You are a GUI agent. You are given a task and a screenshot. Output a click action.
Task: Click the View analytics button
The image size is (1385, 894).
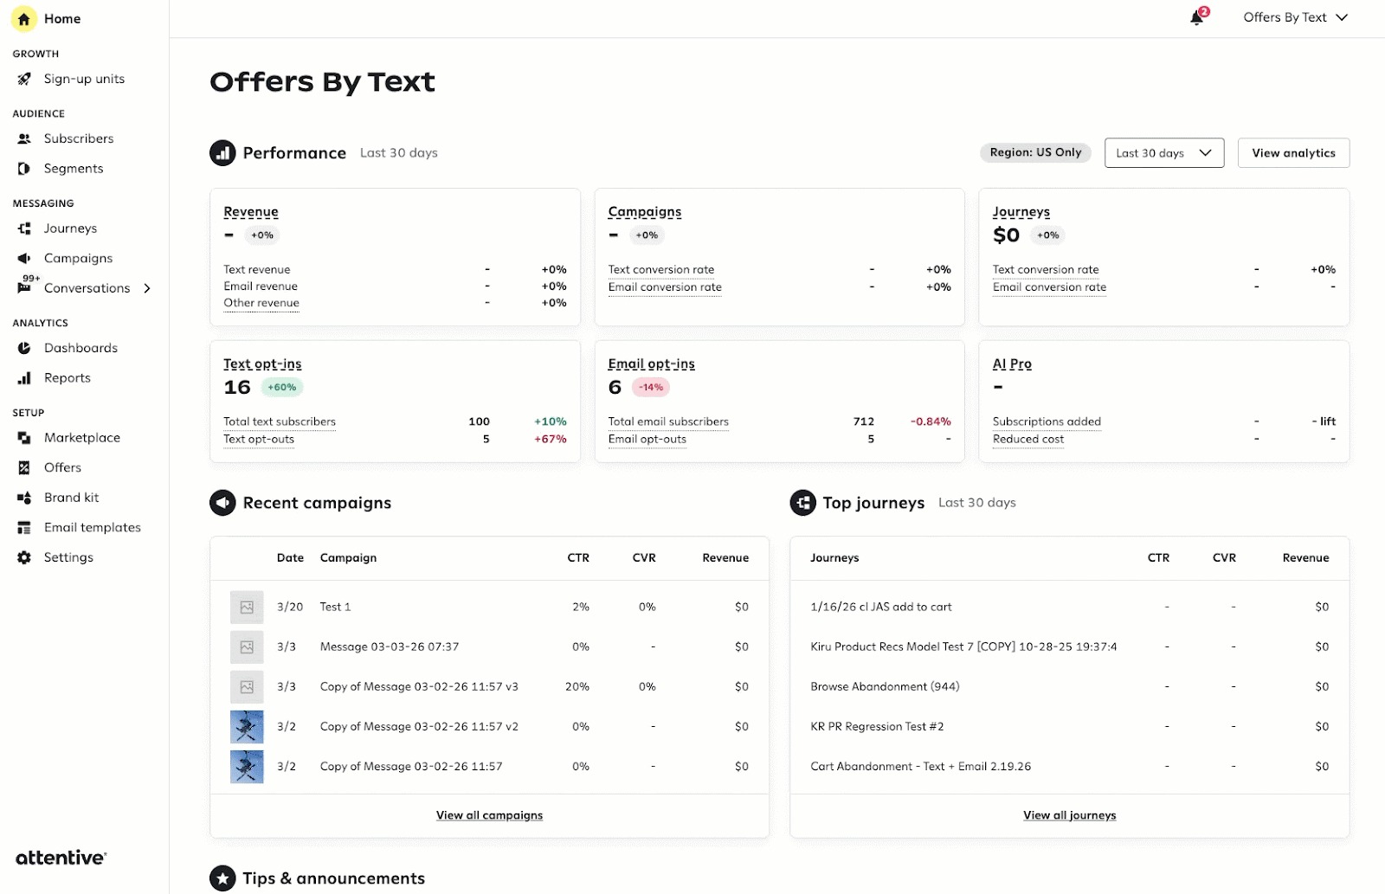pyautogui.click(x=1293, y=153)
